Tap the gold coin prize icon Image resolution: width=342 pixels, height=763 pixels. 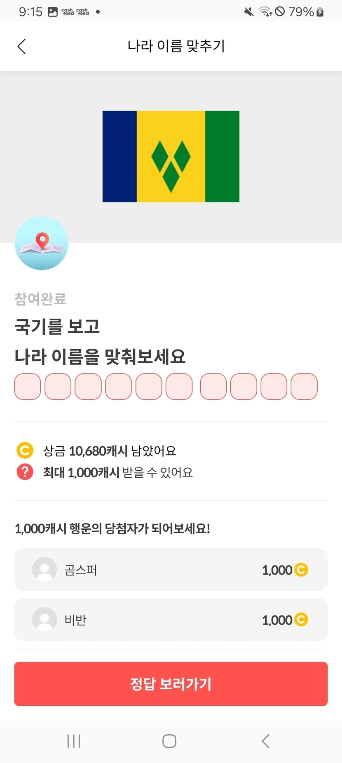[x=25, y=450]
